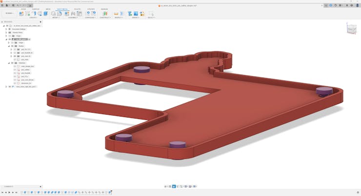Click the ViewCube in the top-right corner
361x196 pixels.
pos(351,29)
